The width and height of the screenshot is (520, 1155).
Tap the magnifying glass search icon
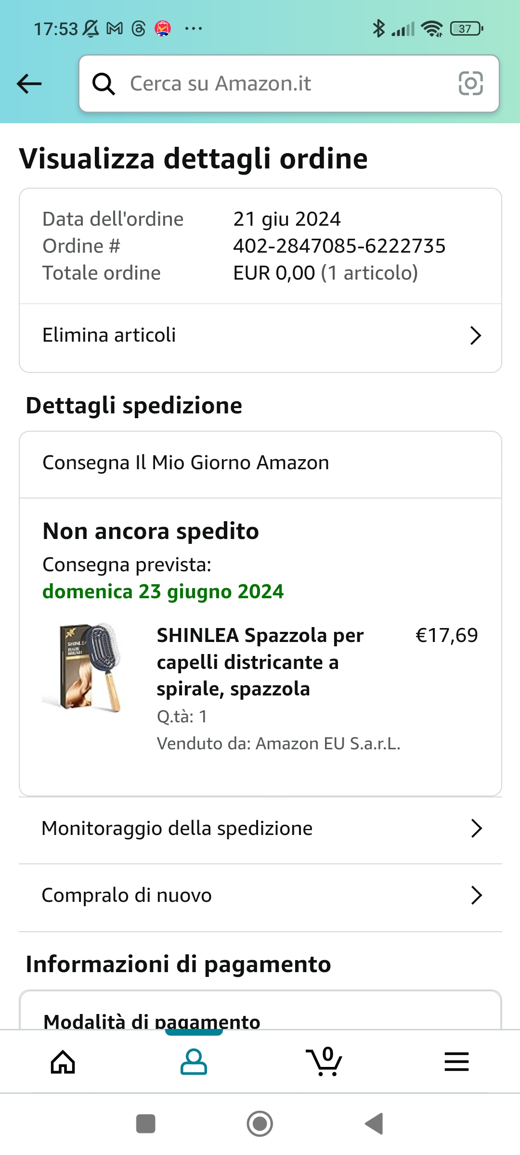point(104,84)
